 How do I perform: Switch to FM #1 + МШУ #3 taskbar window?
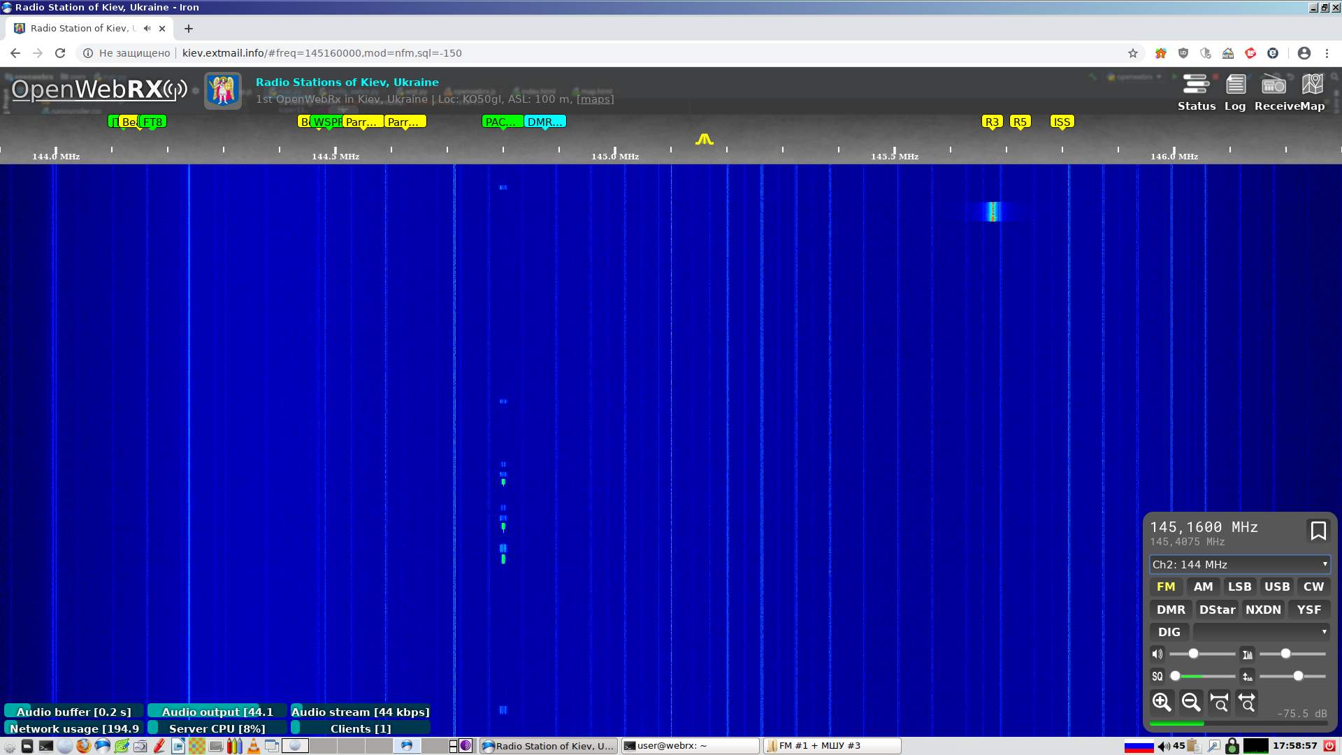(x=832, y=746)
